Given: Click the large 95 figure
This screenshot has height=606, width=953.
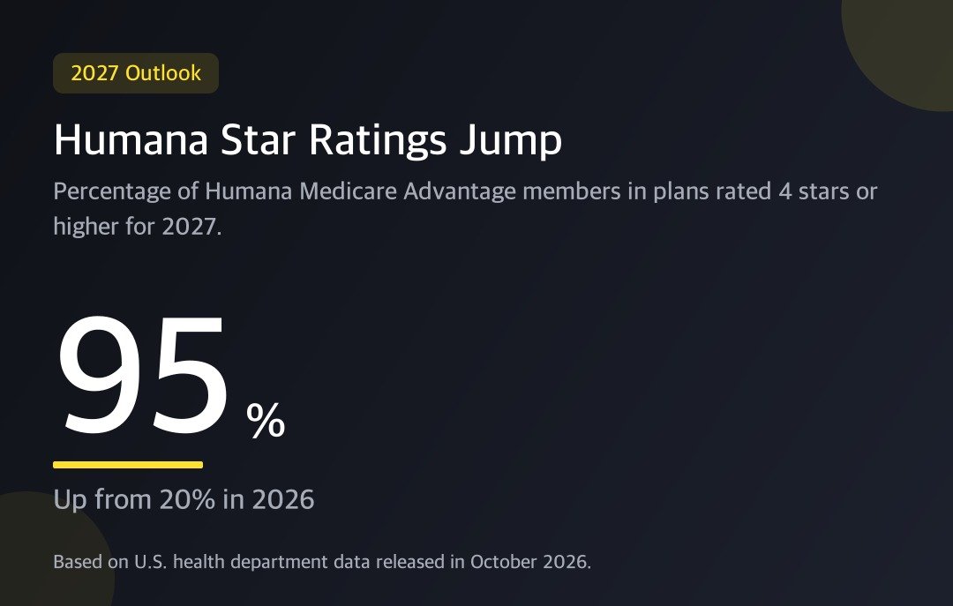Looking at the screenshot, I should coord(143,374).
